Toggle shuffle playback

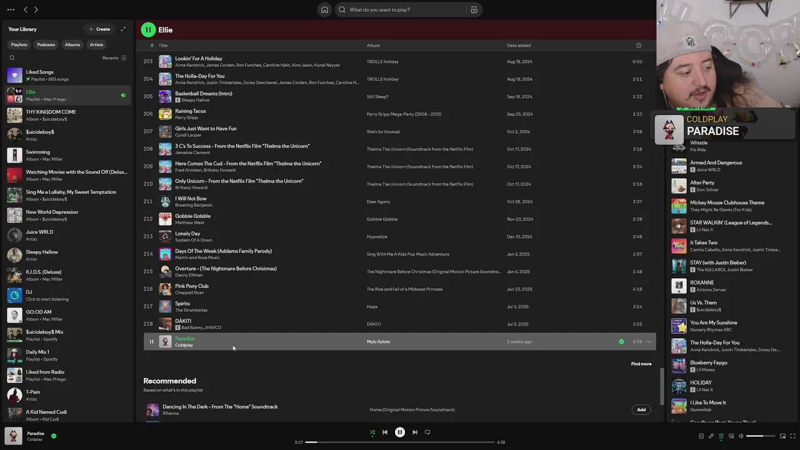[x=372, y=432]
